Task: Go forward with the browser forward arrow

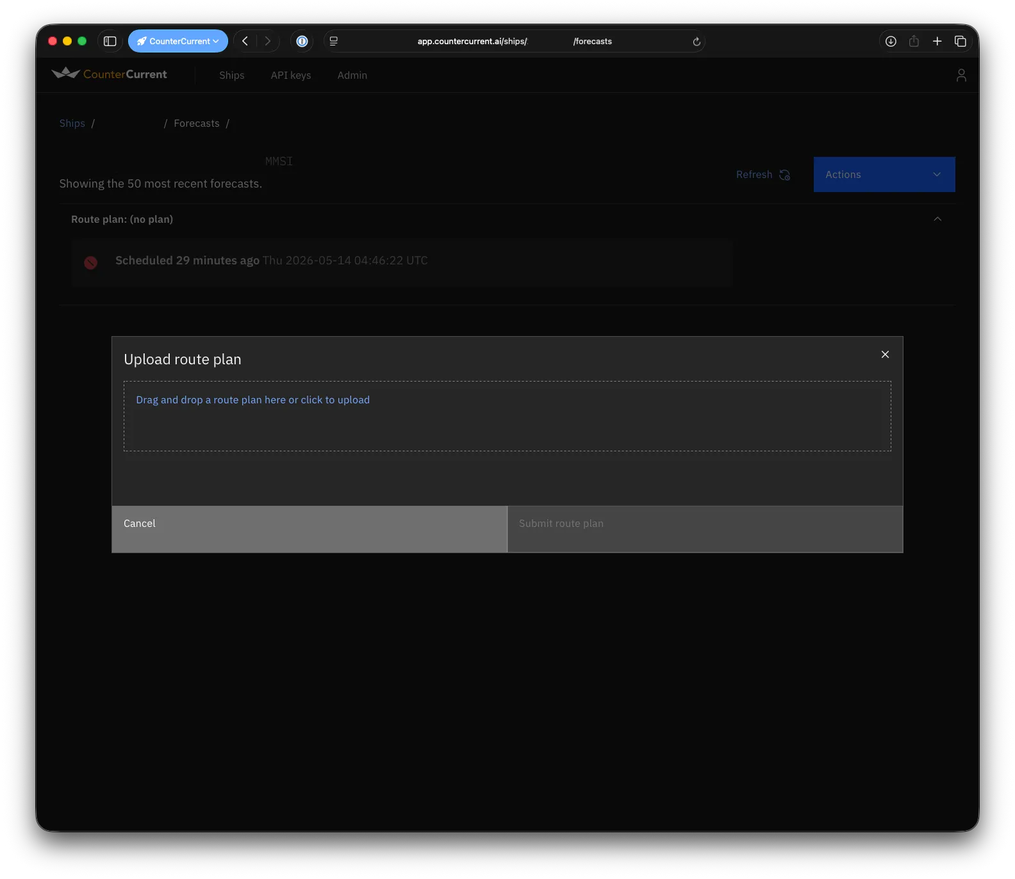Action: pos(268,41)
